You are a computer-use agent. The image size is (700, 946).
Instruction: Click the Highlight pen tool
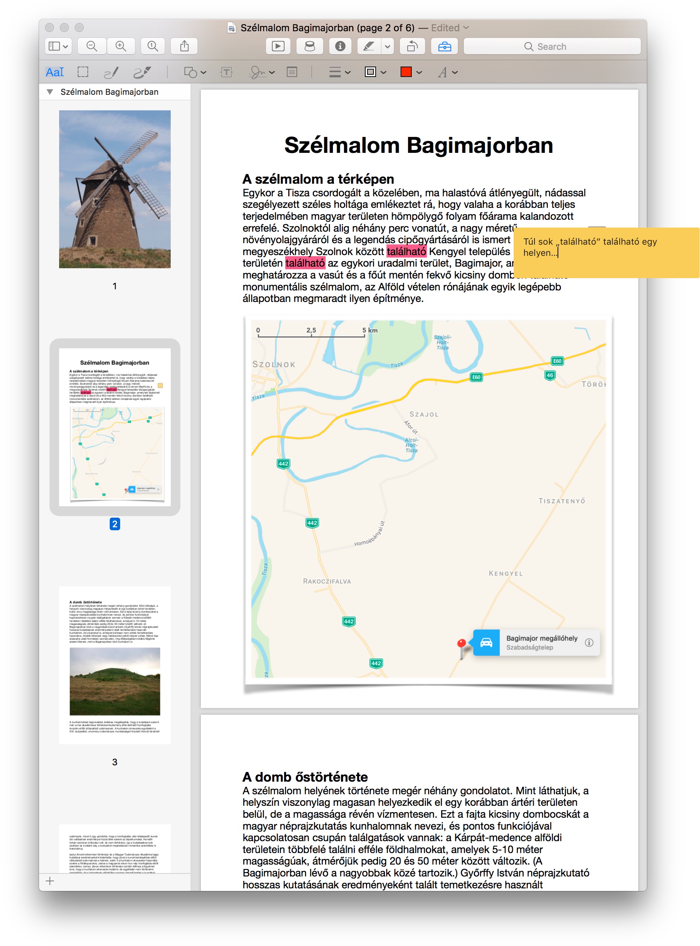coord(369,46)
